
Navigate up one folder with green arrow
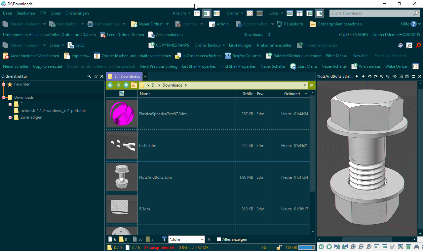[x=126, y=85]
